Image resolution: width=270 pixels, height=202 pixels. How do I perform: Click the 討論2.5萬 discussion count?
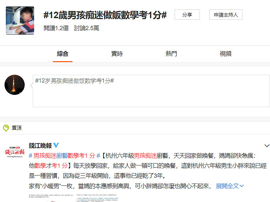click(x=86, y=28)
